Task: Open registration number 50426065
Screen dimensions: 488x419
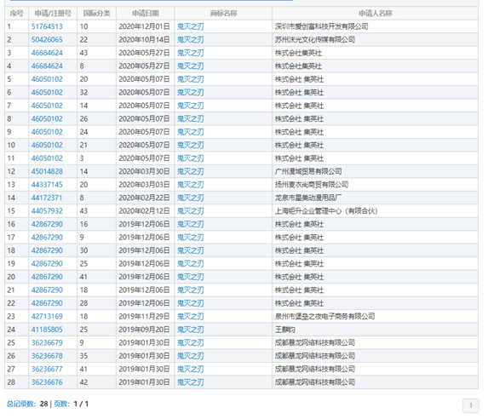Action: point(47,40)
